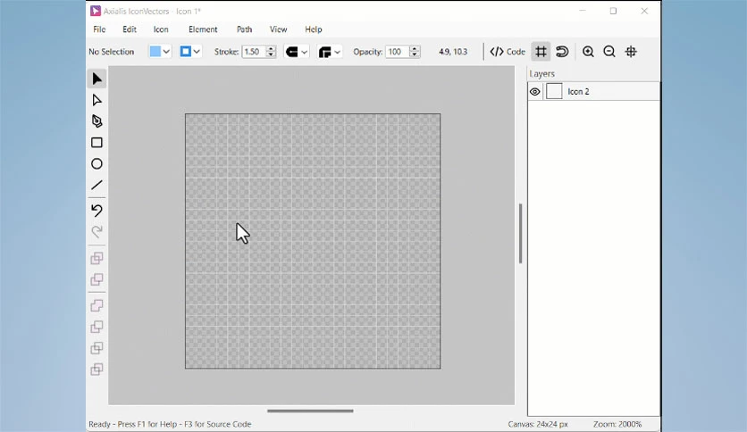747x432 pixels.
Task: Click the fourth path operation icon
Action: (97, 327)
